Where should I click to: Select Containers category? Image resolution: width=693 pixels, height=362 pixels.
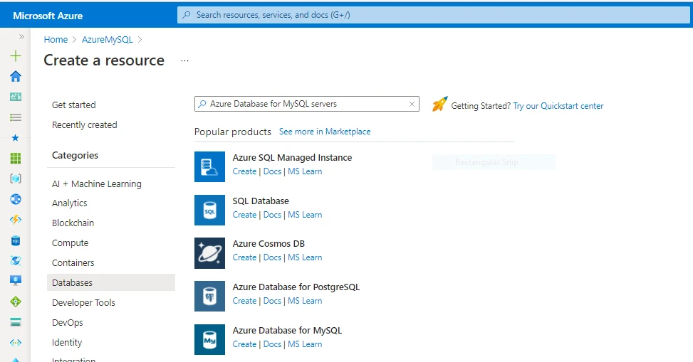(73, 262)
